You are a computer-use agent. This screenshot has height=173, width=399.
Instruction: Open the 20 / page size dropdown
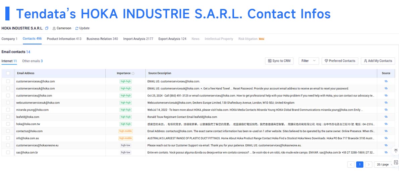coord(384,164)
